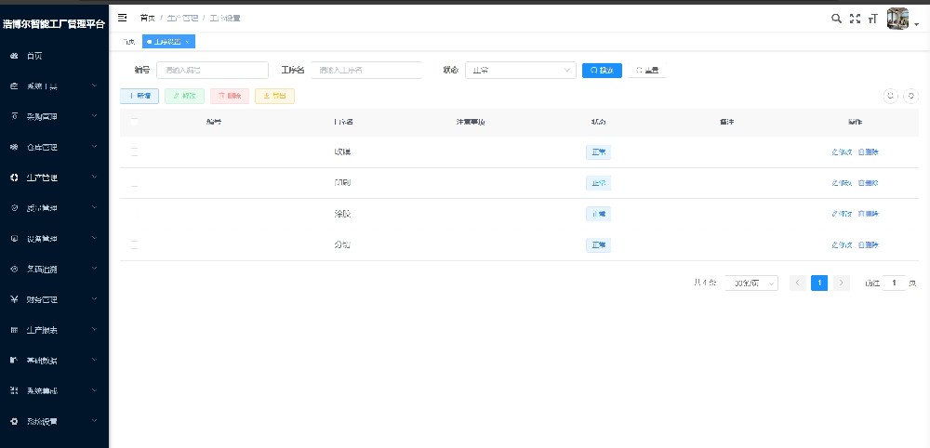
Task: Click 修改 for the 分切 row
Action: [843, 244]
